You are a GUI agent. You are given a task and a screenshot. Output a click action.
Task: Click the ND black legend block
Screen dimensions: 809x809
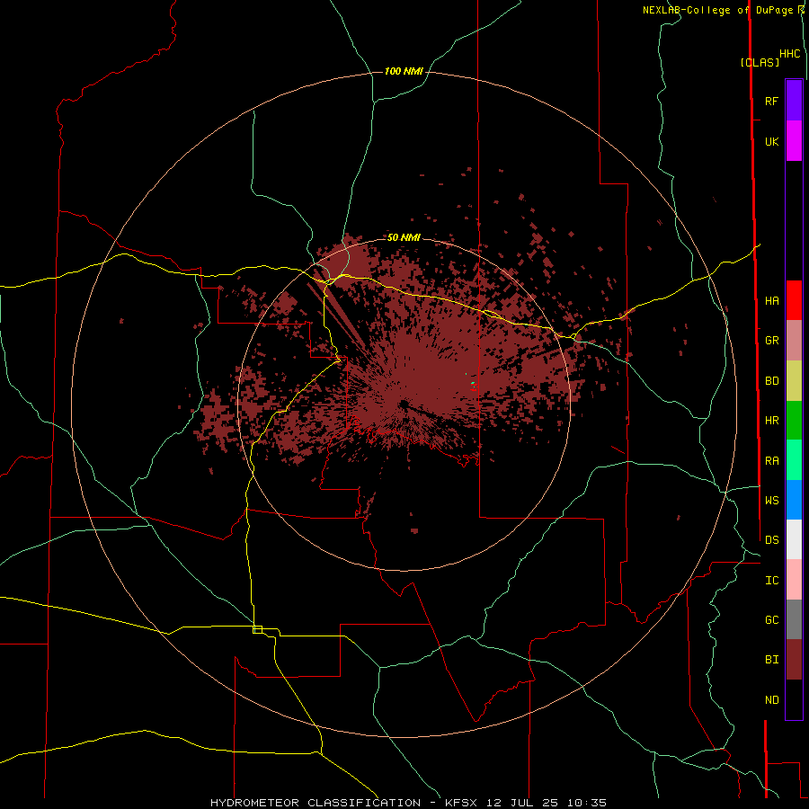click(794, 699)
